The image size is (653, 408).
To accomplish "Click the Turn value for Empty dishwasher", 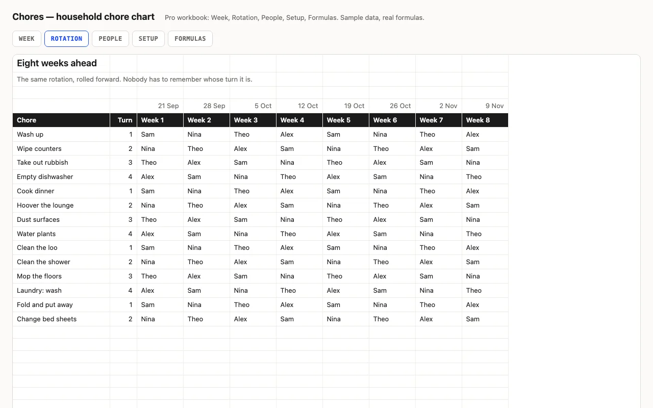I will (123, 177).
